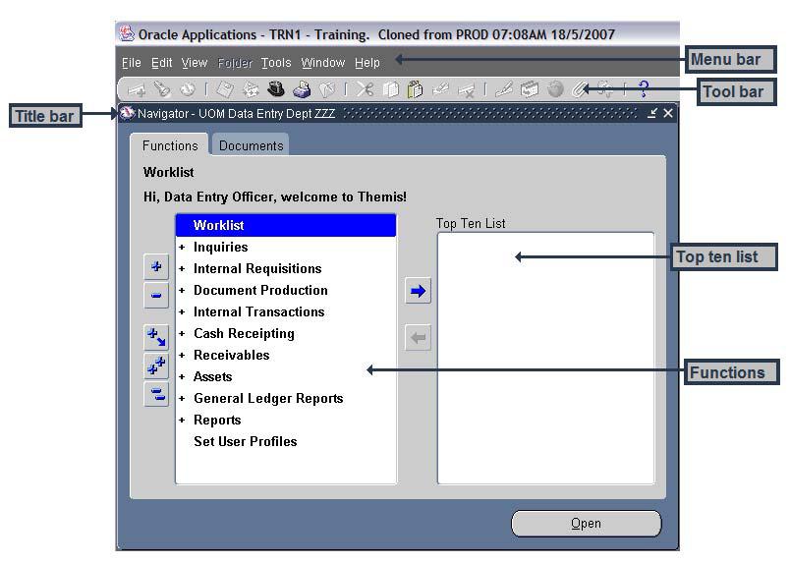Click the Delete Record toolbar icon

[x=466, y=89]
